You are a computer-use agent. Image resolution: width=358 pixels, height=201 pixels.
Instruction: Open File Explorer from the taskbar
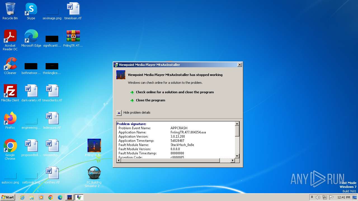[32, 197]
